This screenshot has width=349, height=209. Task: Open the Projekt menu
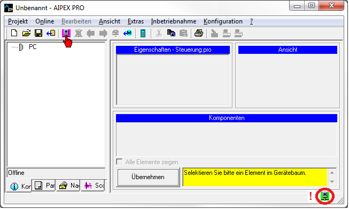[18, 21]
